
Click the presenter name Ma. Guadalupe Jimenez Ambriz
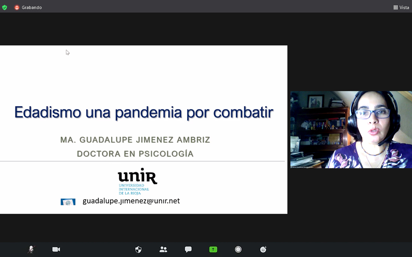(135, 140)
